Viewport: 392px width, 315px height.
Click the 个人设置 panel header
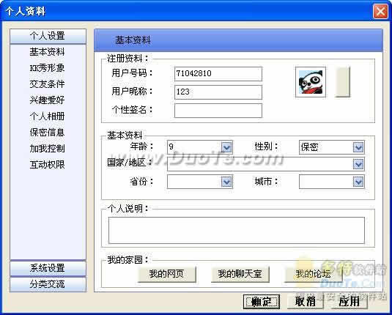pos(48,36)
